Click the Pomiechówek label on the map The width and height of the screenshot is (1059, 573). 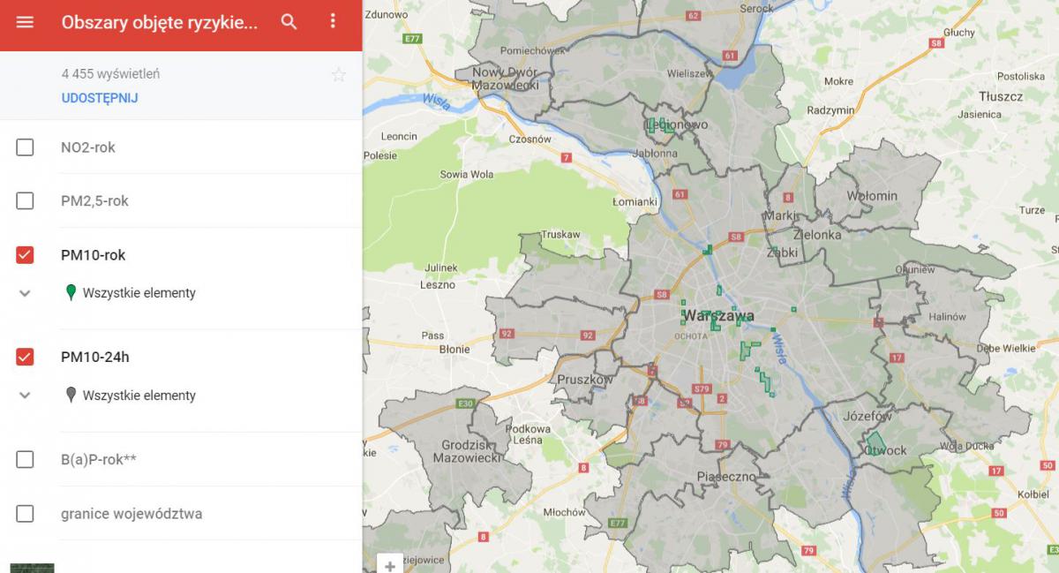tap(532, 50)
